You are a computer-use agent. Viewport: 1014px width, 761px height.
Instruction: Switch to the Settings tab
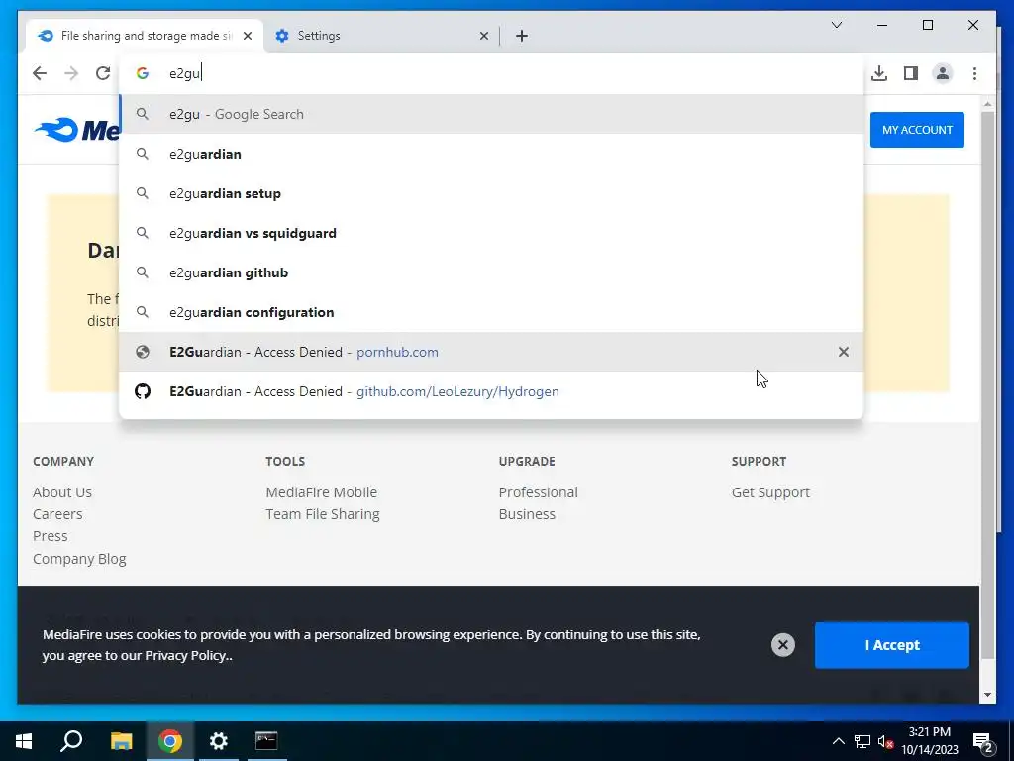tap(381, 36)
